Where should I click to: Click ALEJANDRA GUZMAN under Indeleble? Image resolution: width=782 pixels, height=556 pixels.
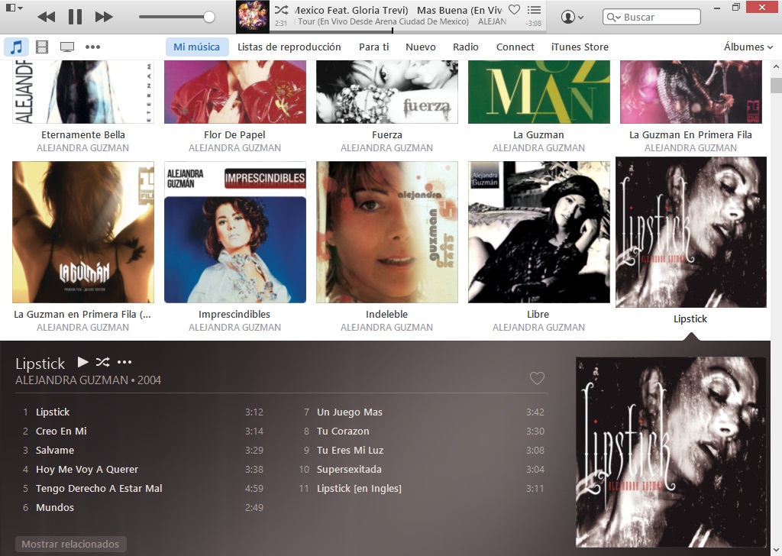386,327
